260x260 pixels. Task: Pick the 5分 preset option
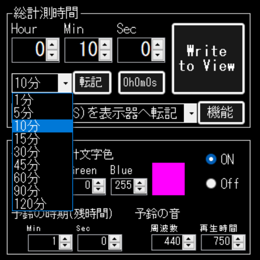point(42,113)
